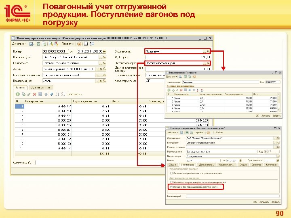
Task: Click Записать in the Договор контрагента window
Action: tap(264, 202)
